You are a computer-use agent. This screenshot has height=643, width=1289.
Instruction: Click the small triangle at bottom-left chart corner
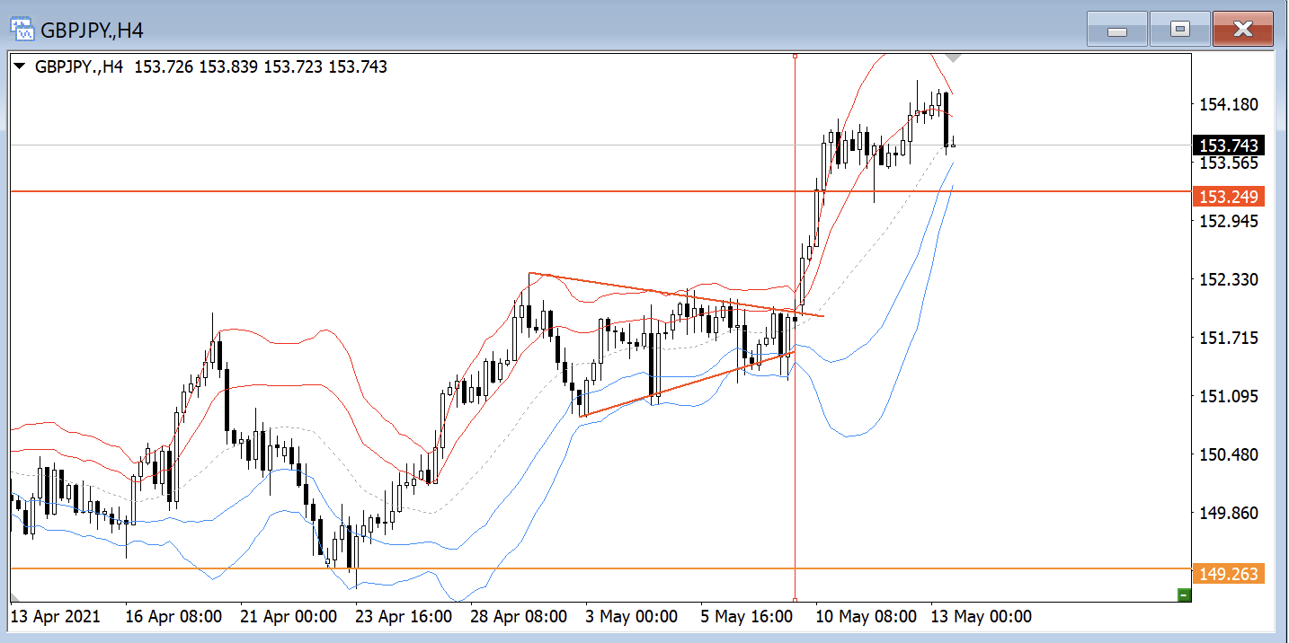[14, 598]
